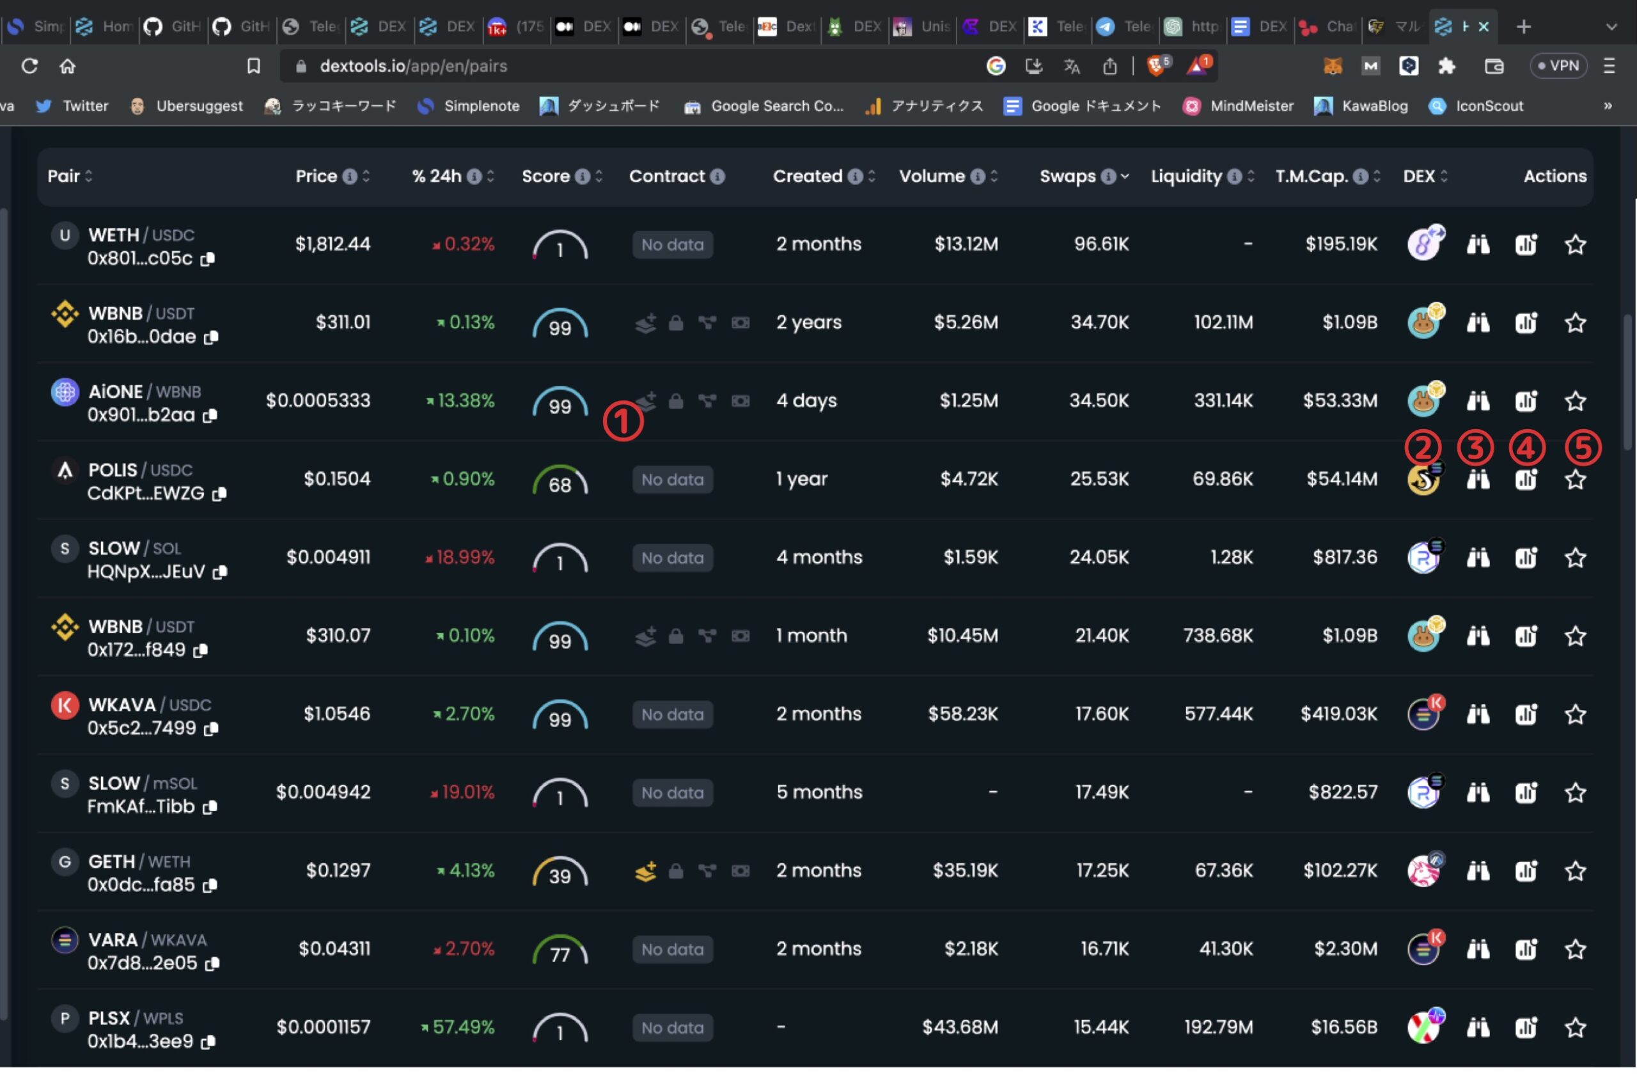Image resolution: width=1637 pixels, height=1091 pixels.
Task: Star the SLOW/SOL pair in Actions
Action: pyautogui.click(x=1574, y=557)
